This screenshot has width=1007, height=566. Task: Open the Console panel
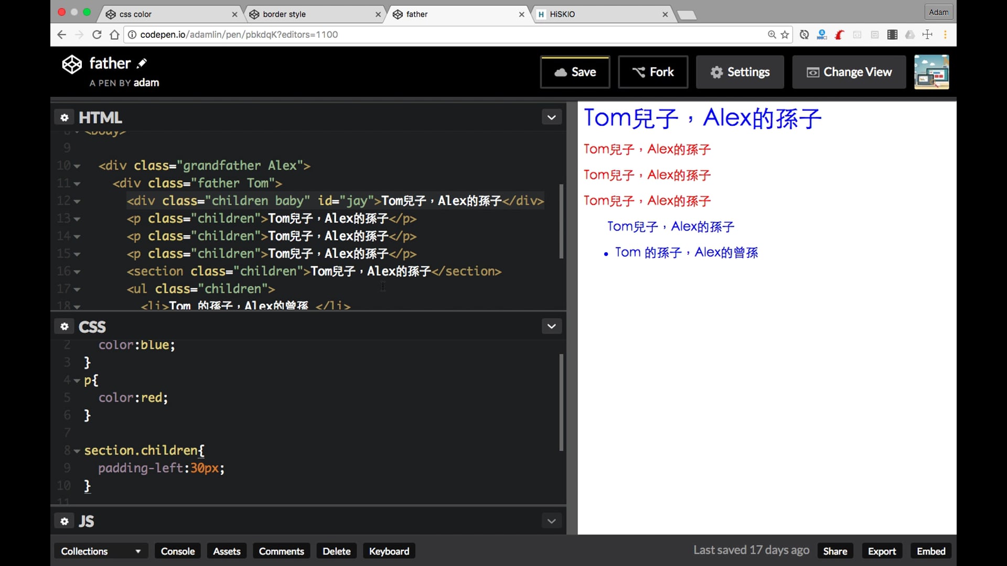177,551
